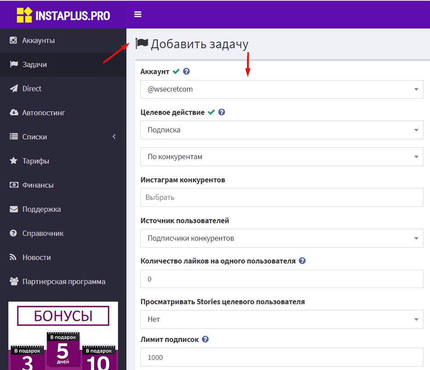Screen dimensions: 430x370
Task: Go to the Задачи section
Action: [x=63, y=64]
